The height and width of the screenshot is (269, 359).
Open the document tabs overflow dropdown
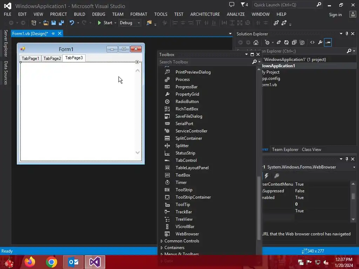coord(230,34)
